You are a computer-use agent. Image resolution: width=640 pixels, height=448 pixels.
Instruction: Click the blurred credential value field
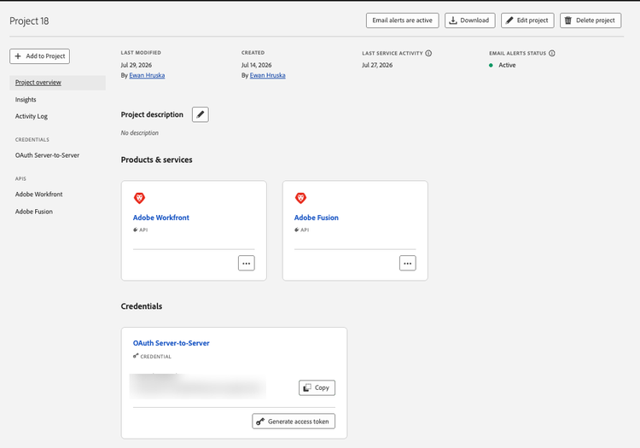tap(198, 386)
